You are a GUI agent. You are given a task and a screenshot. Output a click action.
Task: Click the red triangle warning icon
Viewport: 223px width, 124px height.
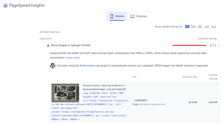[48, 45]
